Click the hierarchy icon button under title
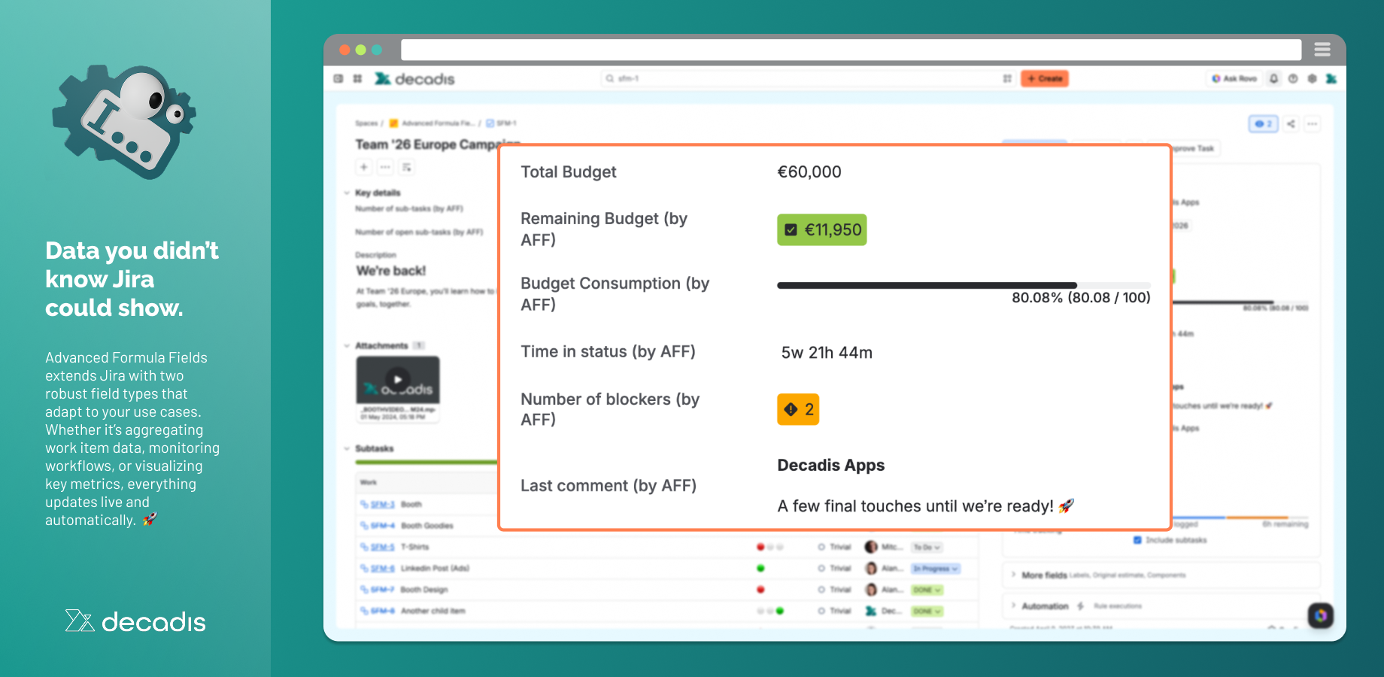Screen dimensions: 1384x677 [x=406, y=167]
